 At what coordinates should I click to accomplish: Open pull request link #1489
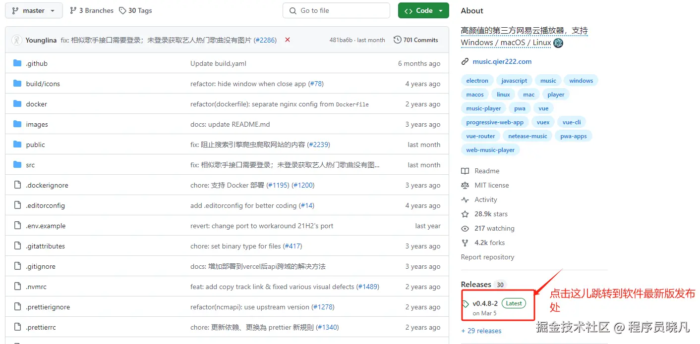(x=368, y=287)
